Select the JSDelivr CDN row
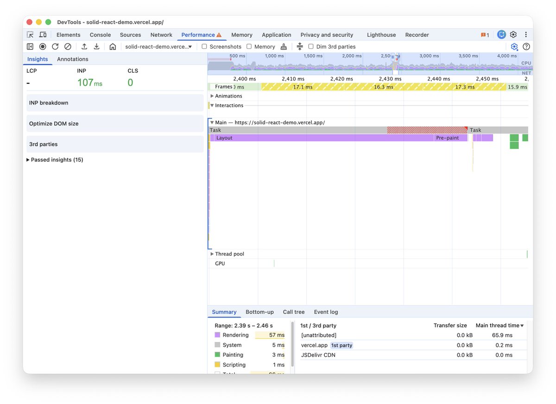The width and height of the screenshot is (556, 404). pyautogui.click(x=412, y=355)
